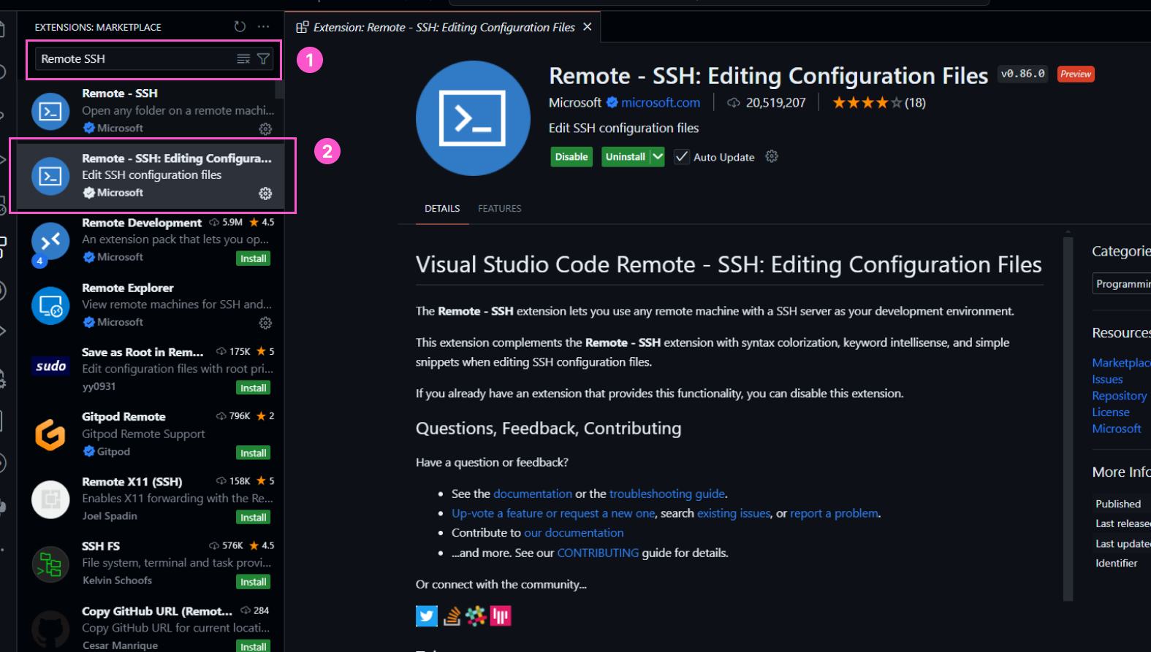Click the Microsoft publisher name in header
This screenshot has width=1151, height=652.
575,103
